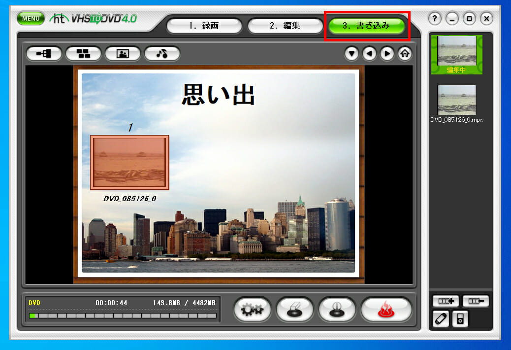Open the gears settings button

click(x=252, y=309)
